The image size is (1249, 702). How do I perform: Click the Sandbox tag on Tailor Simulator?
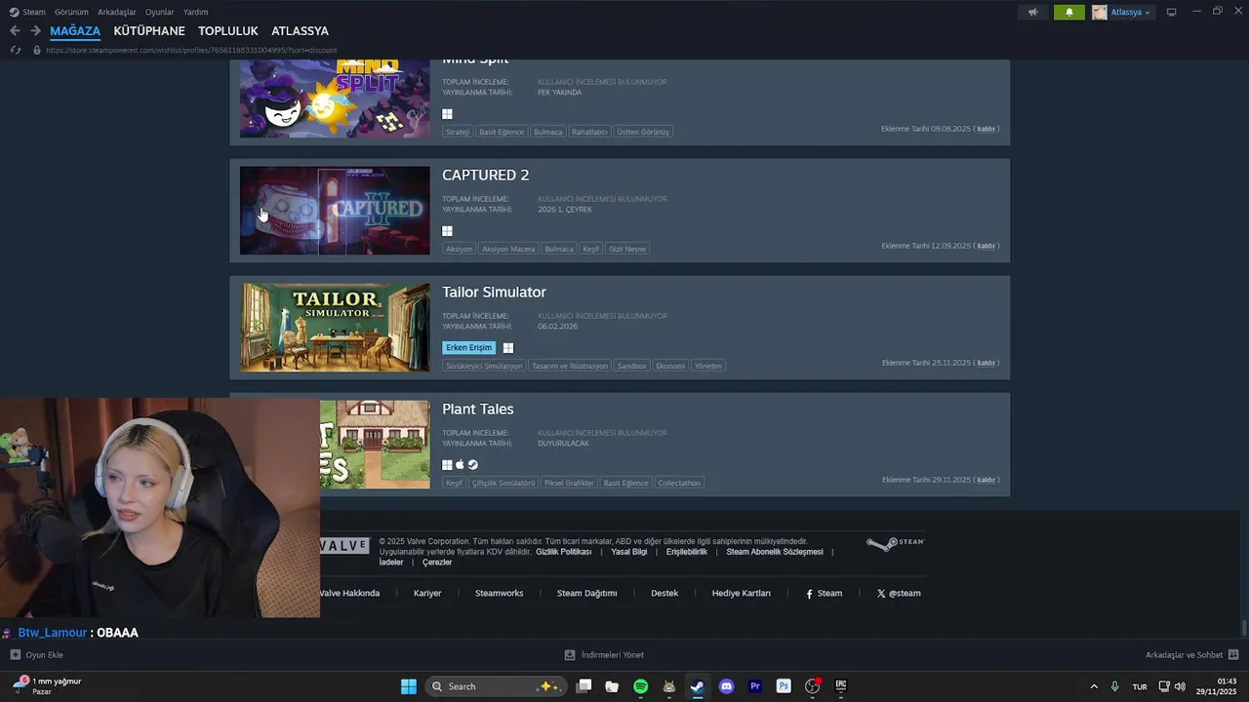tap(632, 366)
